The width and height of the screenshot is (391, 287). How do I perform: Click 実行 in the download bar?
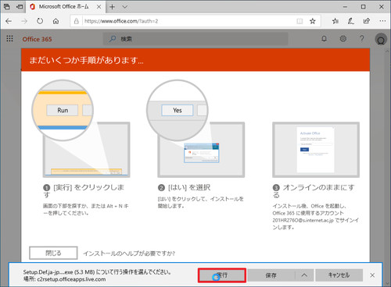pos(222,275)
